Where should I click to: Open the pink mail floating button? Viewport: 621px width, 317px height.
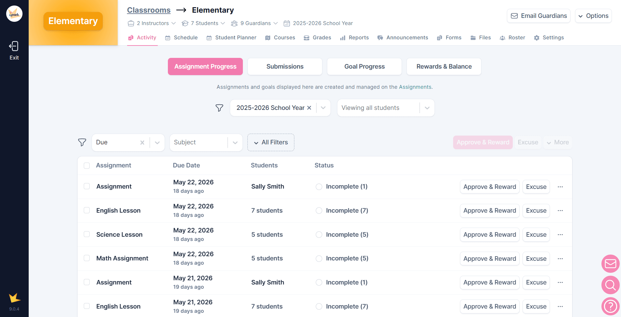click(610, 263)
